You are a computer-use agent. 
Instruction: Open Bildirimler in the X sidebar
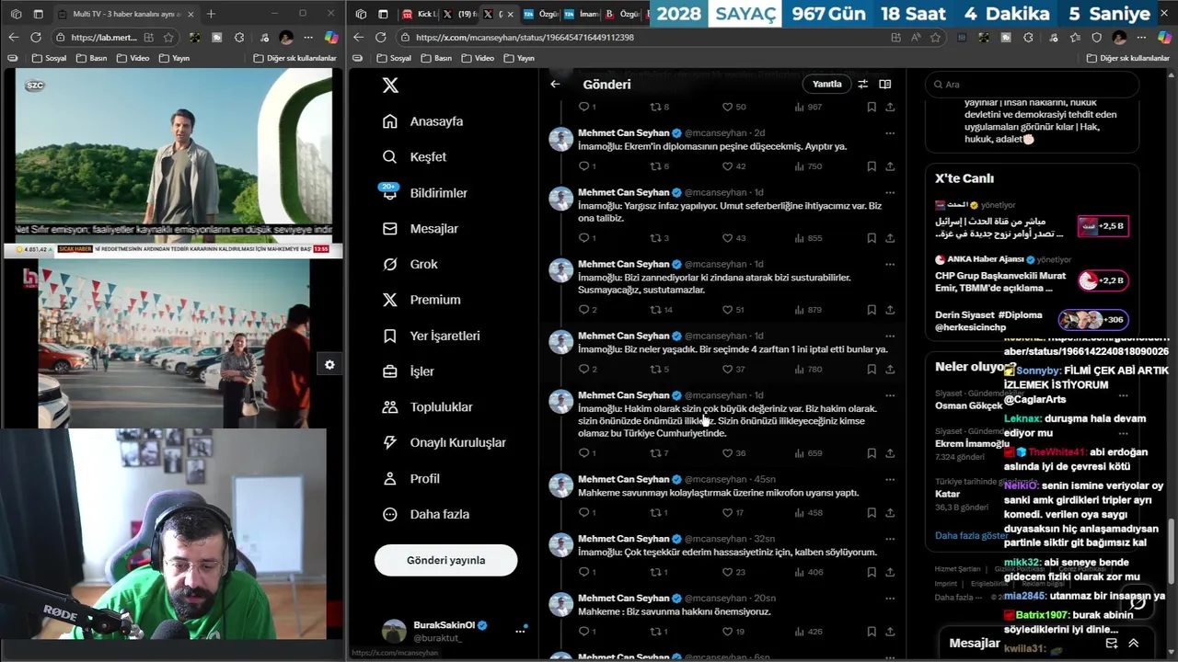coord(425,192)
